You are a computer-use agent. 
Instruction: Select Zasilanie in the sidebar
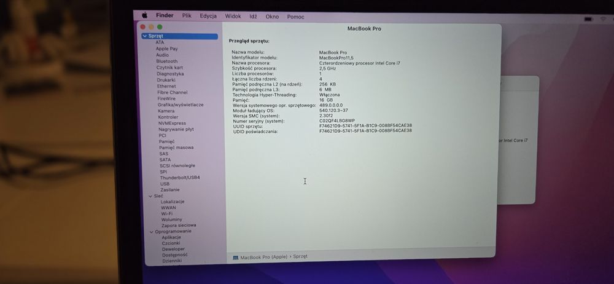pyautogui.click(x=170, y=189)
